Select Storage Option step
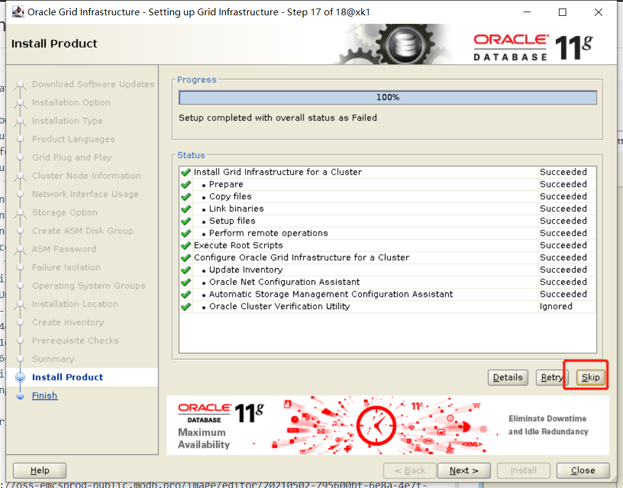Image resolution: width=623 pixels, height=488 pixels. pos(64,213)
